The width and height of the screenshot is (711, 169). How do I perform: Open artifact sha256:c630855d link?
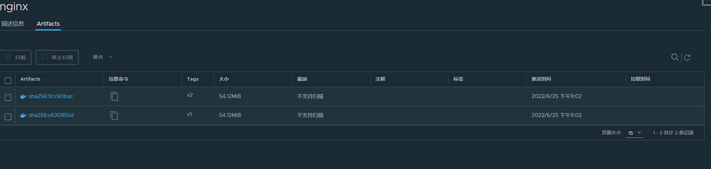point(51,115)
